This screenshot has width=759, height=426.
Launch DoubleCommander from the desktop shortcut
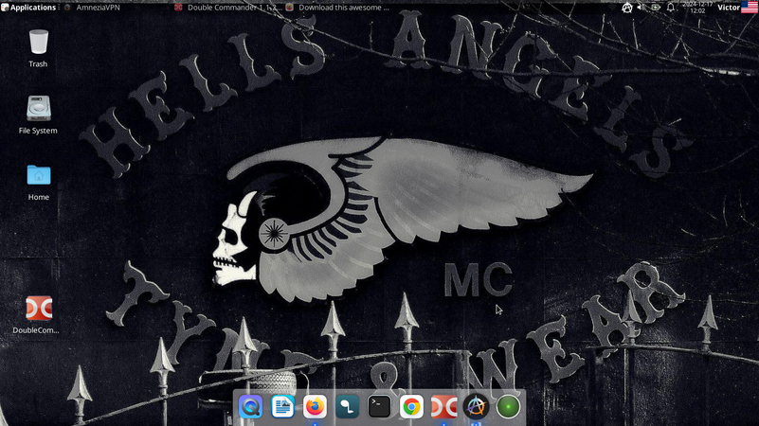(x=38, y=314)
